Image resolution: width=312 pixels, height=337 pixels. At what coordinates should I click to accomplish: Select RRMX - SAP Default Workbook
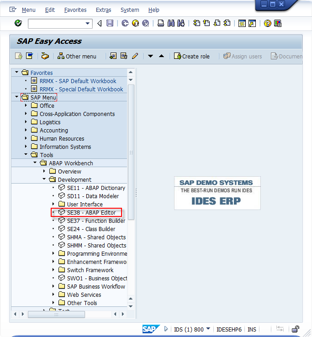pyautogui.click(x=78, y=81)
